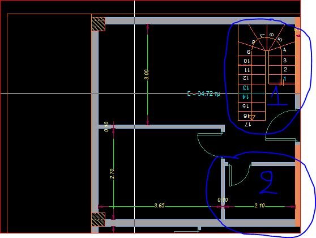Click the stair break symbol beside step 1
The height and width of the screenshot is (238, 316).
click(x=281, y=83)
